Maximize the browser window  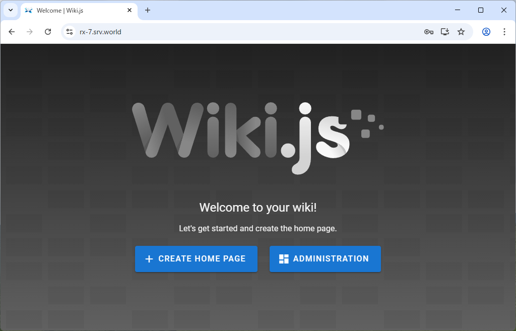pos(481,10)
